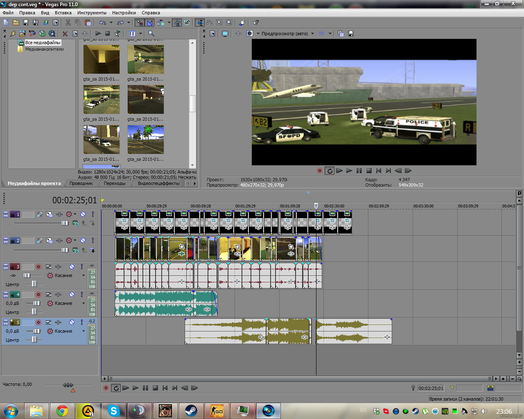Click Save Snapshot to File icon in preview
The width and height of the screenshot is (524, 419).
point(351,34)
